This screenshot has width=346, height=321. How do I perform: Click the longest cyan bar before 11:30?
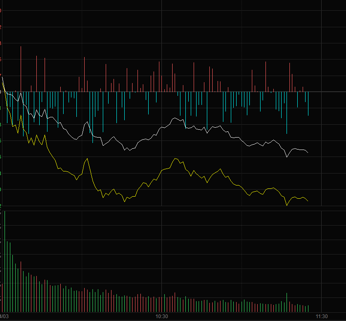coord(287,112)
